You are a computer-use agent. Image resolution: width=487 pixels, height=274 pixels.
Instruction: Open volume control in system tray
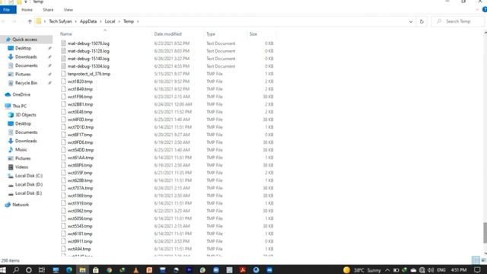431,270
